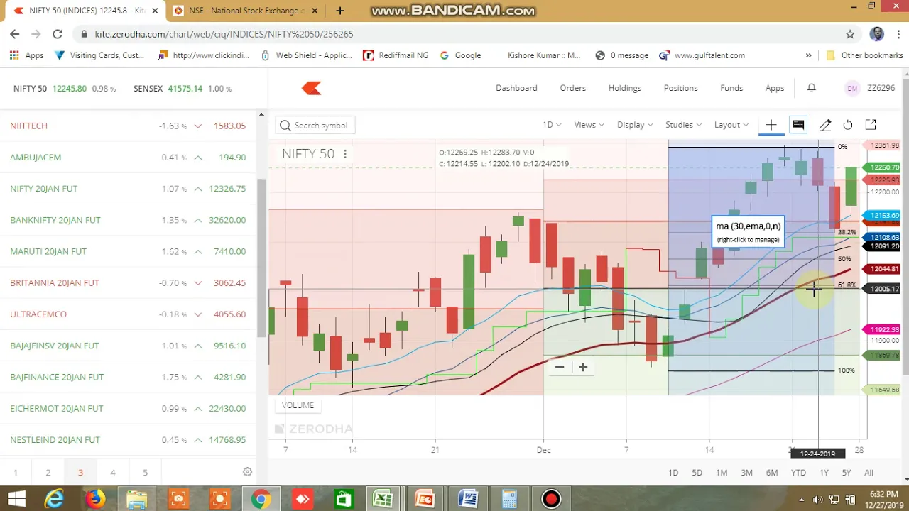Image resolution: width=909 pixels, height=511 pixels.
Task: Open the Apps menu item
Action: pos(775,88)
